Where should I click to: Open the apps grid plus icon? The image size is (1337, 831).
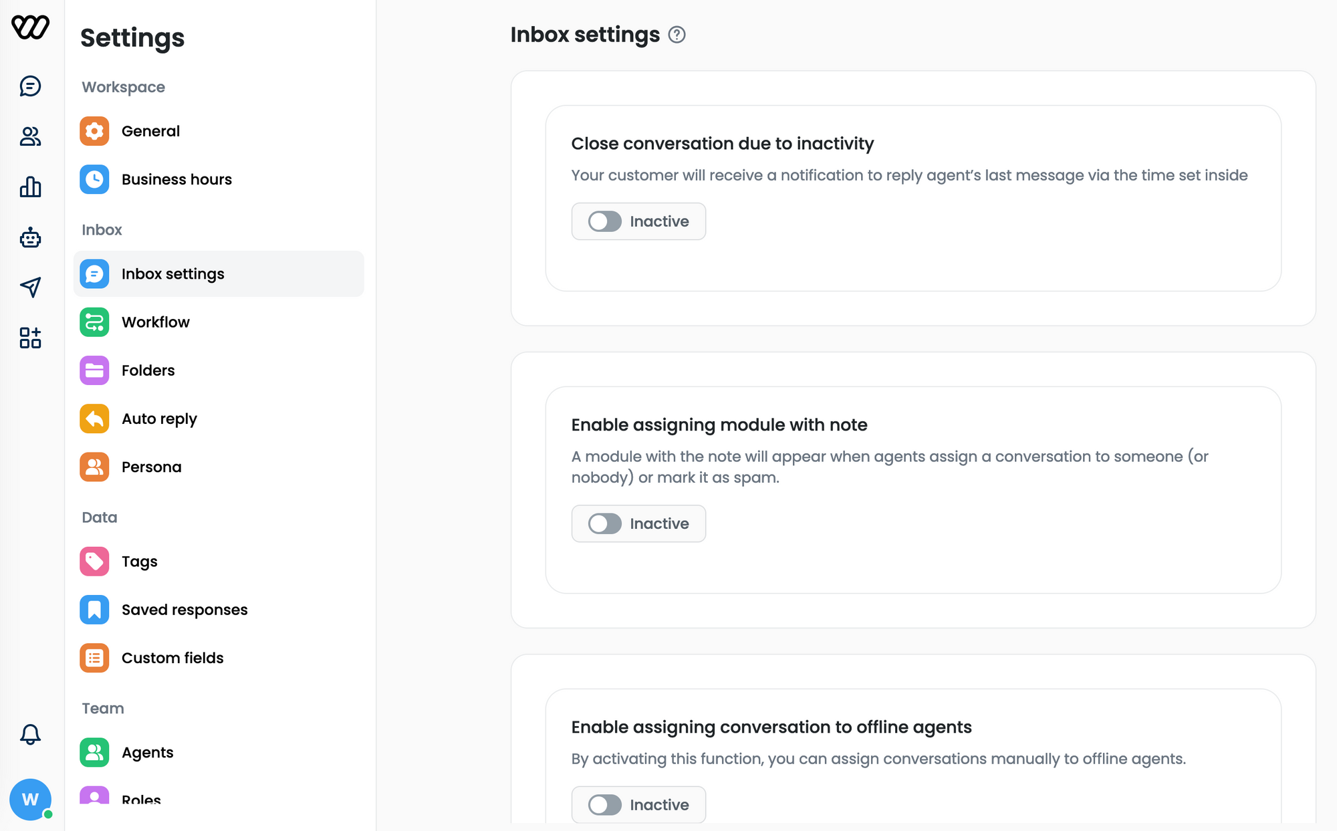point(30,338)
